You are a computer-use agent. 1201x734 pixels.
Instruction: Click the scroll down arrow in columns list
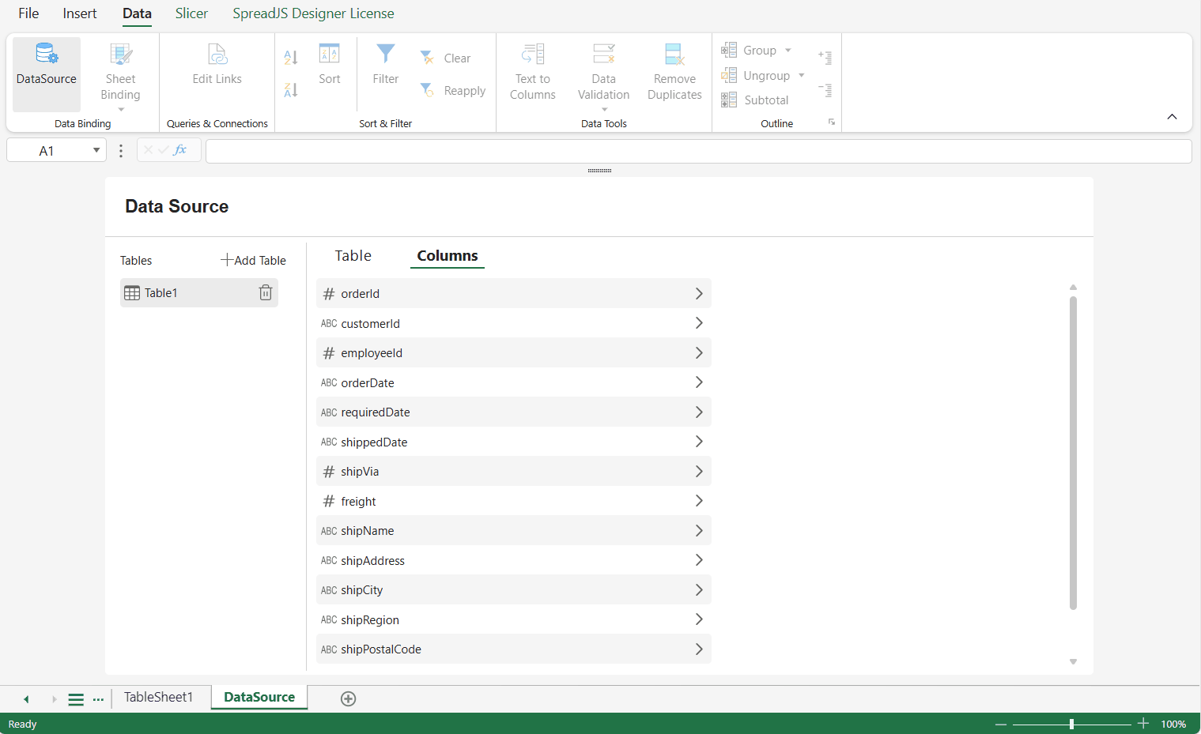point(1073,661)
